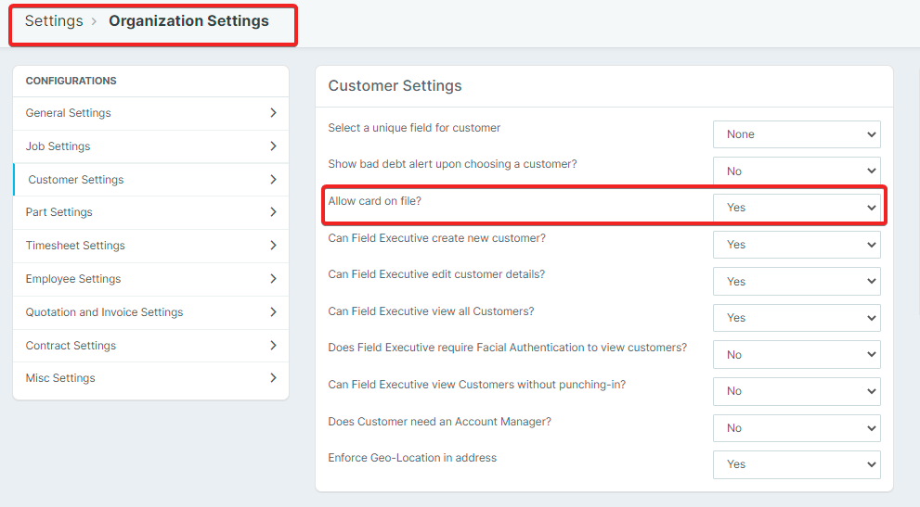Open Account Manager requirement dropdown
Screen dimensions: 920x507
[796, 428]
